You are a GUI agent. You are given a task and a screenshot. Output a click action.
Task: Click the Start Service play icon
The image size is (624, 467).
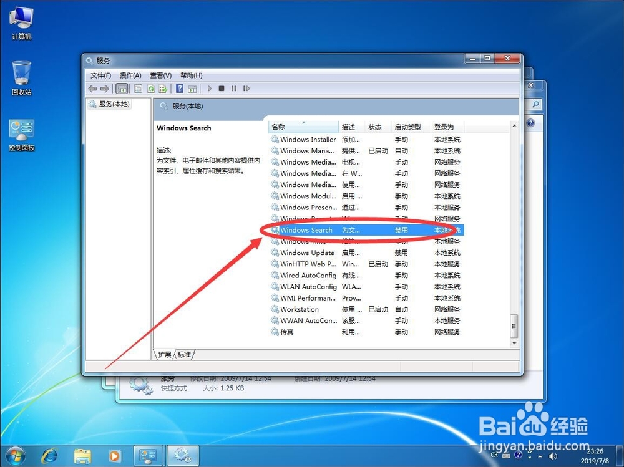coord(209,89)
